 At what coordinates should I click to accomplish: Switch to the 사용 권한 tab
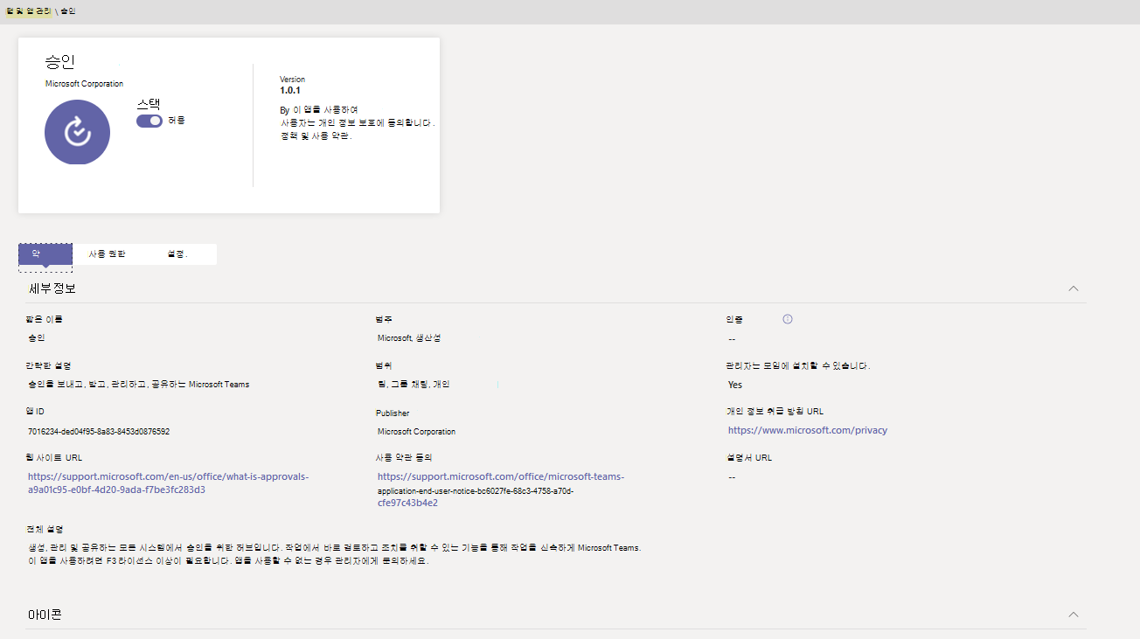point(107,254)
